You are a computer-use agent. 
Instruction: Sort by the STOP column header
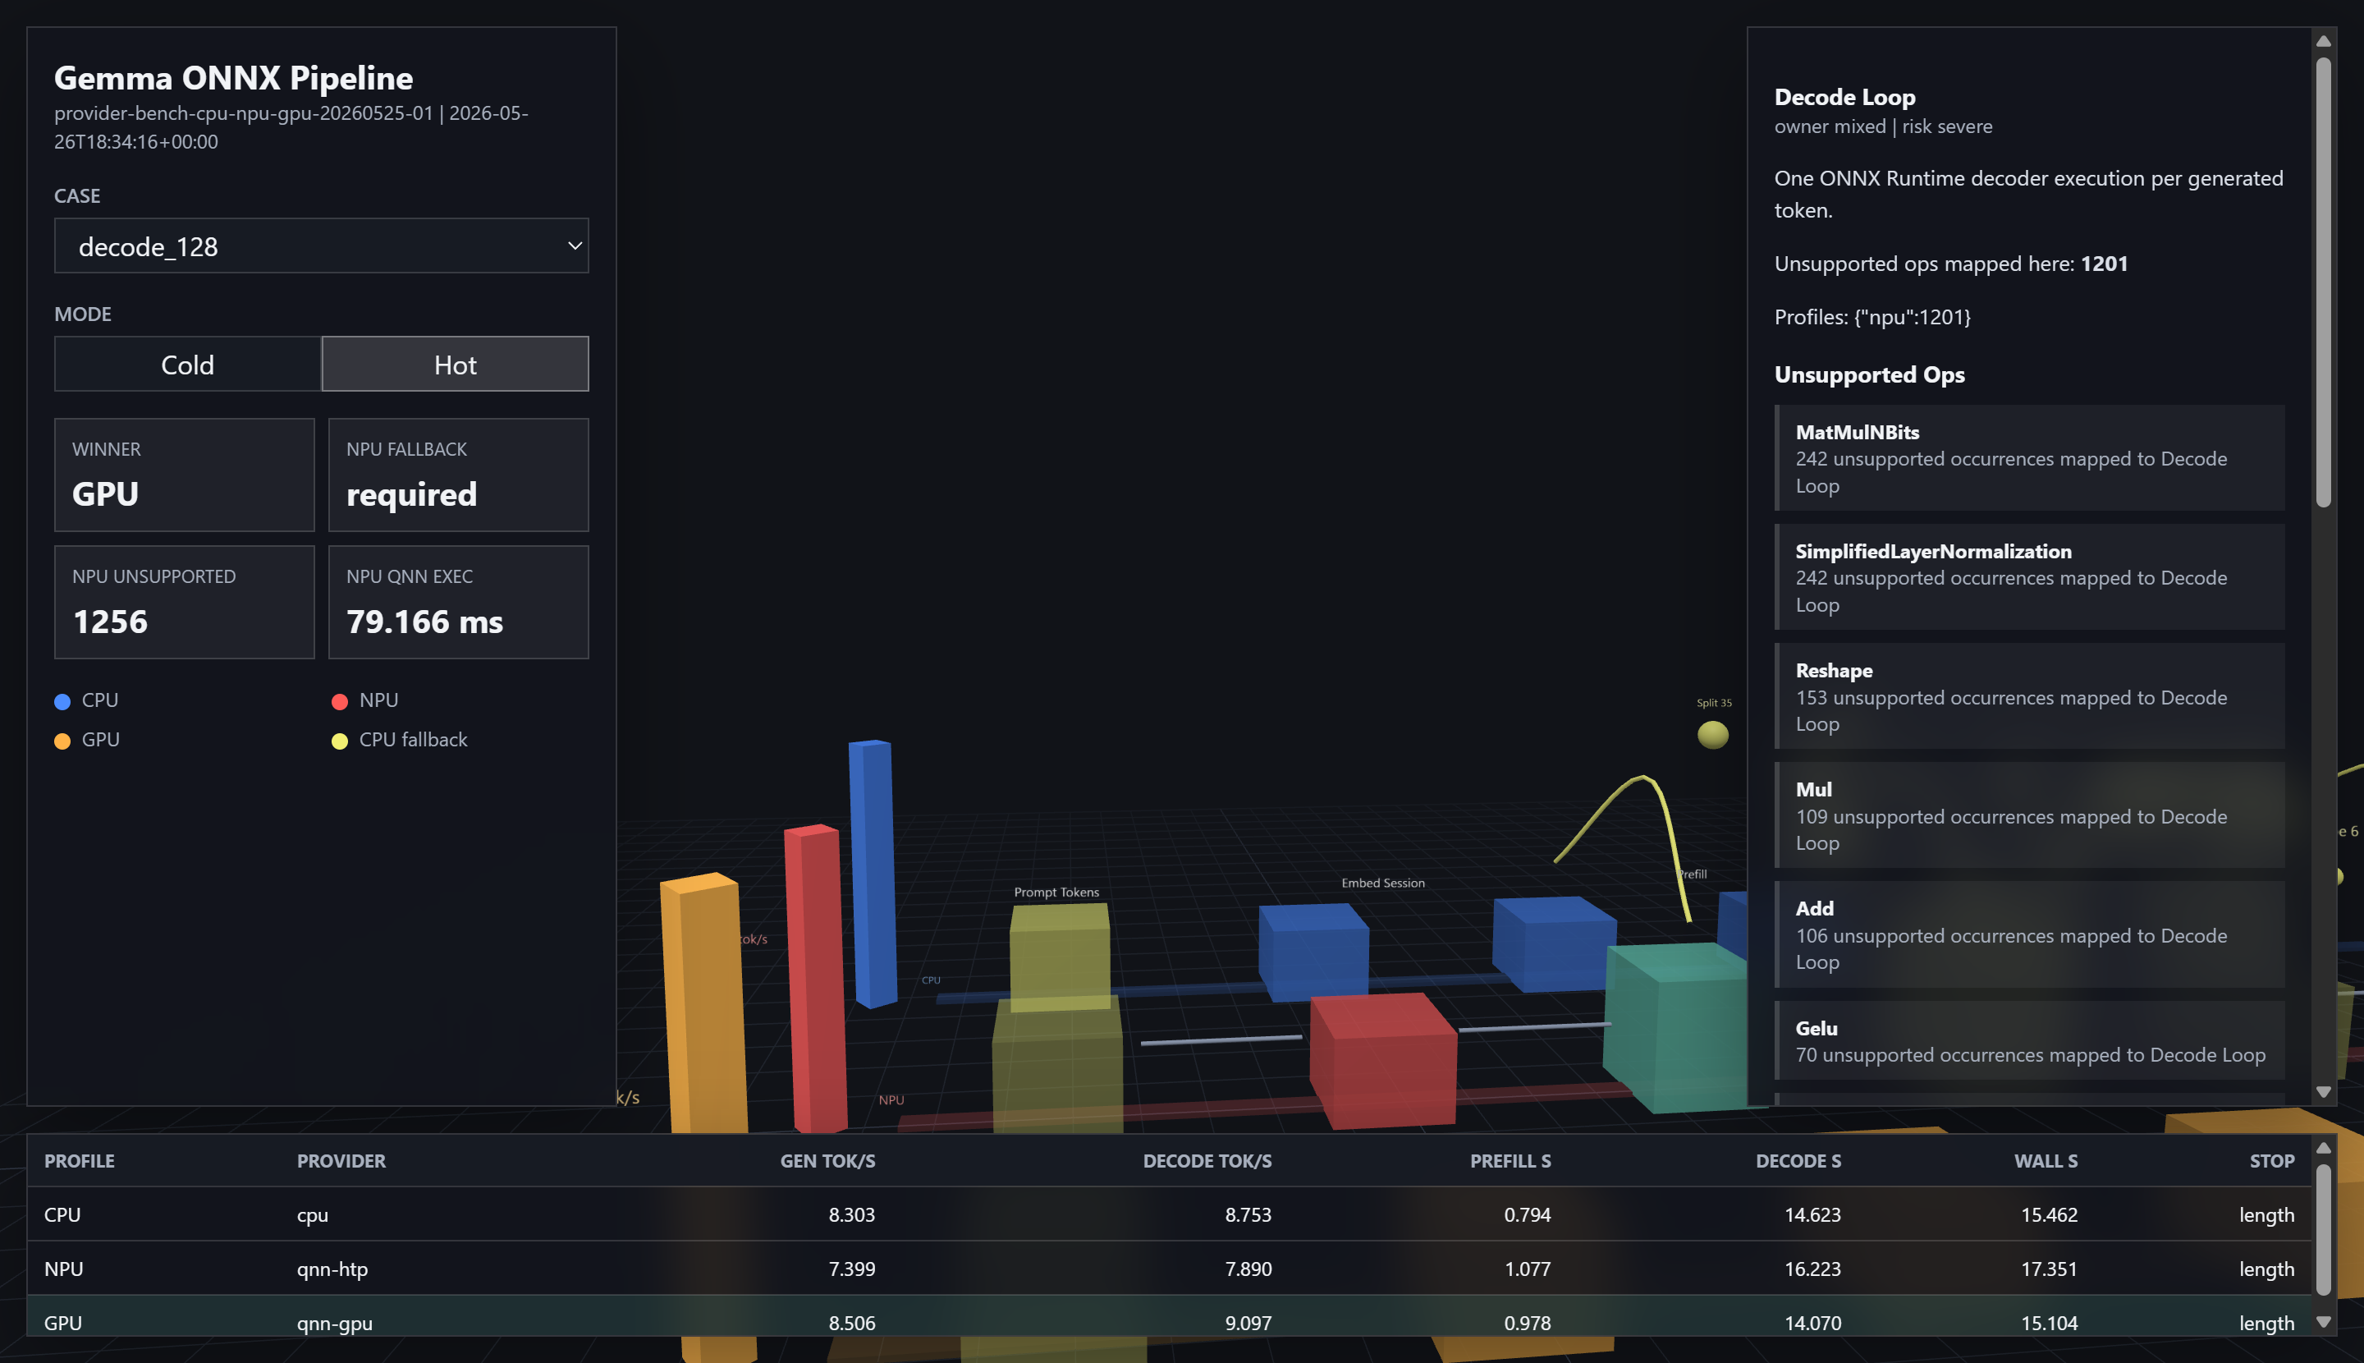(2271, 1161)
